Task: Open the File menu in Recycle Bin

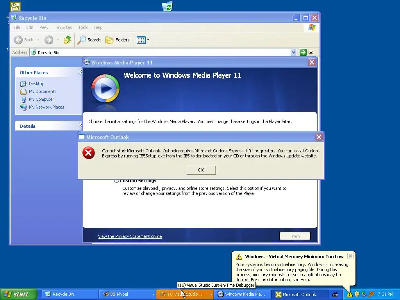Action: coord(17,27)
